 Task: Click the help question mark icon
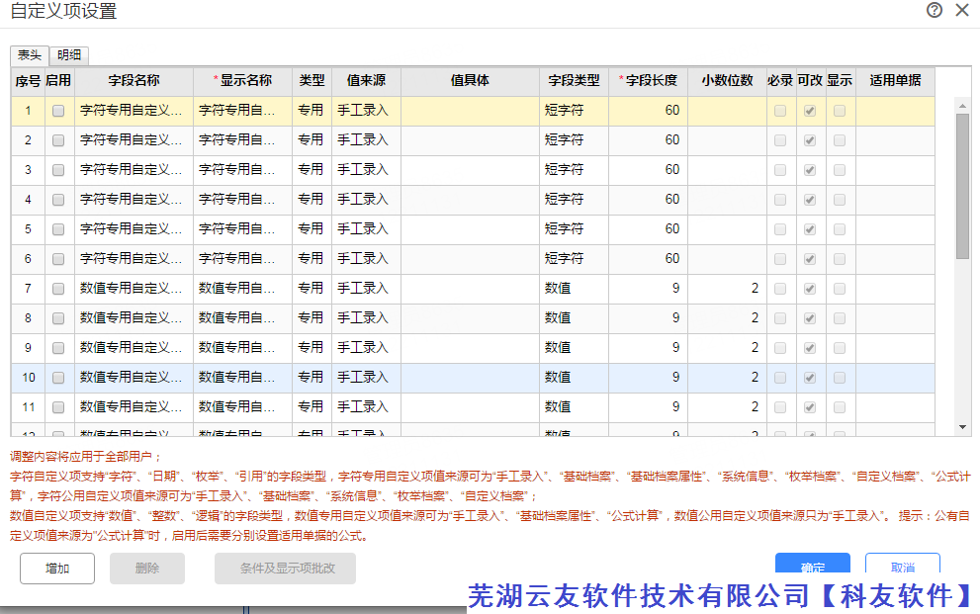tap(935, 11)
